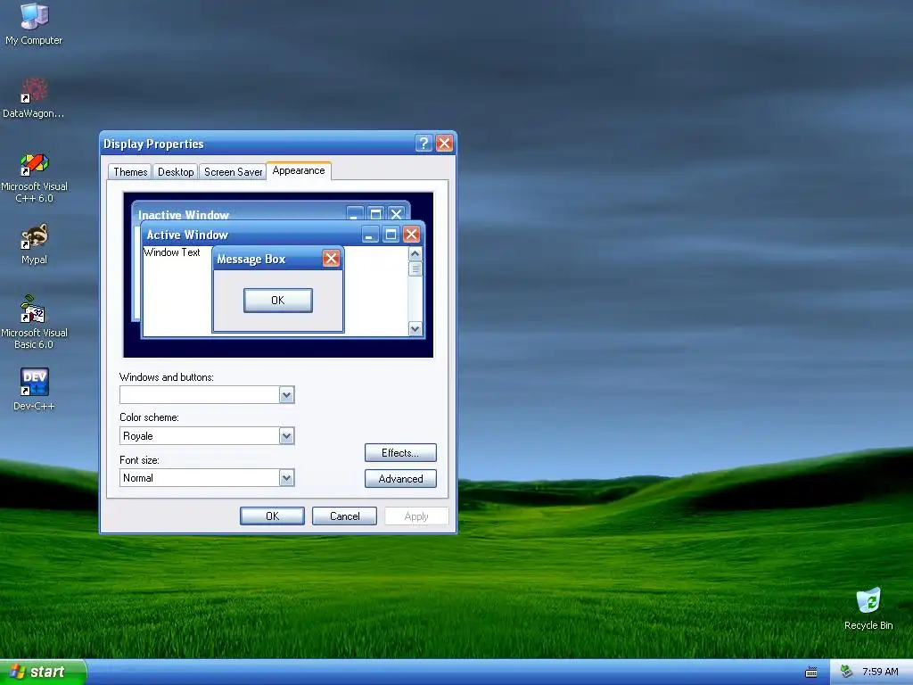The height and width of the screenshot is (685, 913).
Task: Open the Effects... dialog
Action: coord(400,452)
